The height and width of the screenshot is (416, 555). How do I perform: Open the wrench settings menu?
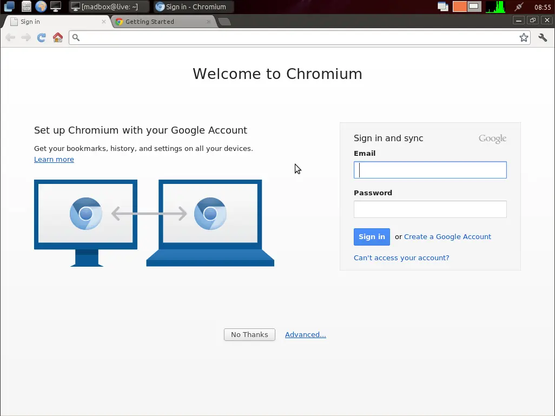(543, 37)
